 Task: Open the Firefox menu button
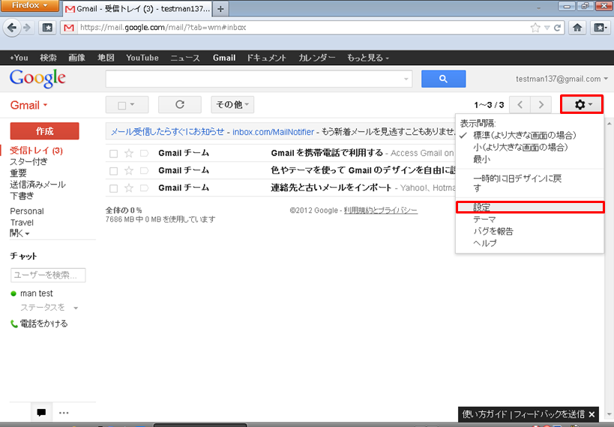pyautogui.click(x=29, y=5)
